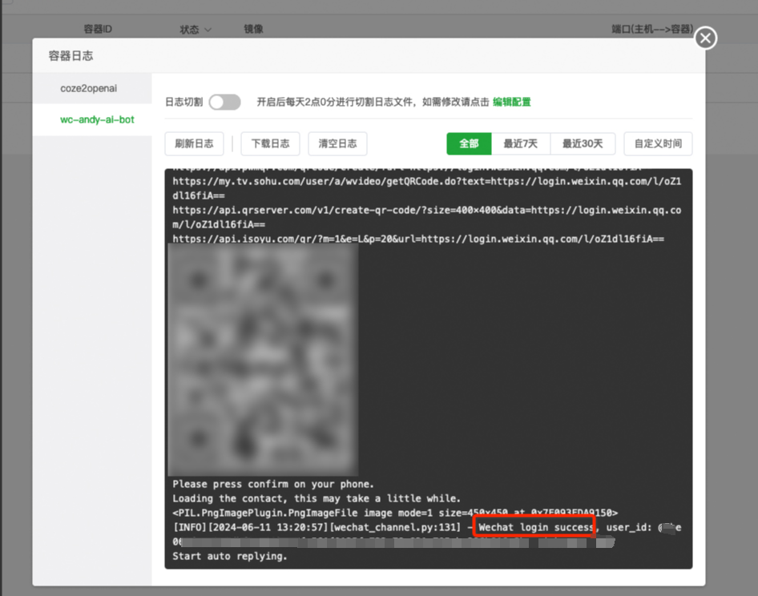Viewport: 758px width, 596px height.
Task: Click the blurred QR code image
Action: tap(263, 359)
